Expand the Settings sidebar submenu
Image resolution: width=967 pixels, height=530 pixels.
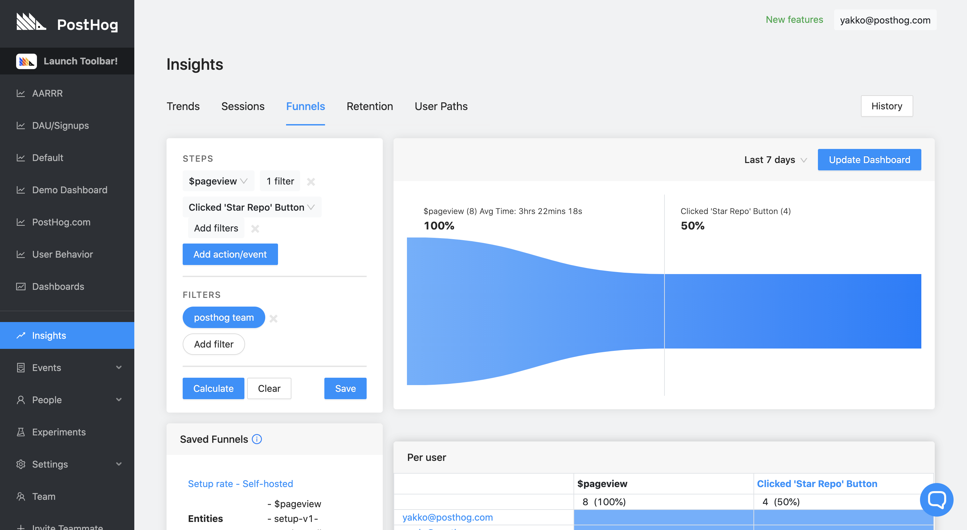click(x=119, y=464)
